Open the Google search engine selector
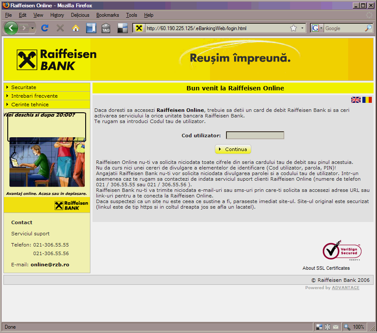The width and height of the screenshot is (377, 333). tap(317, 28)
